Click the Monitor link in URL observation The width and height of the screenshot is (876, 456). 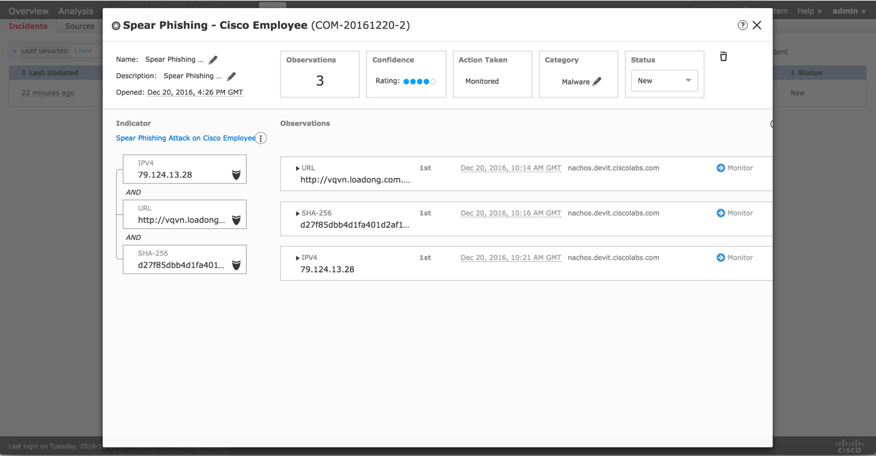point(740,168)
